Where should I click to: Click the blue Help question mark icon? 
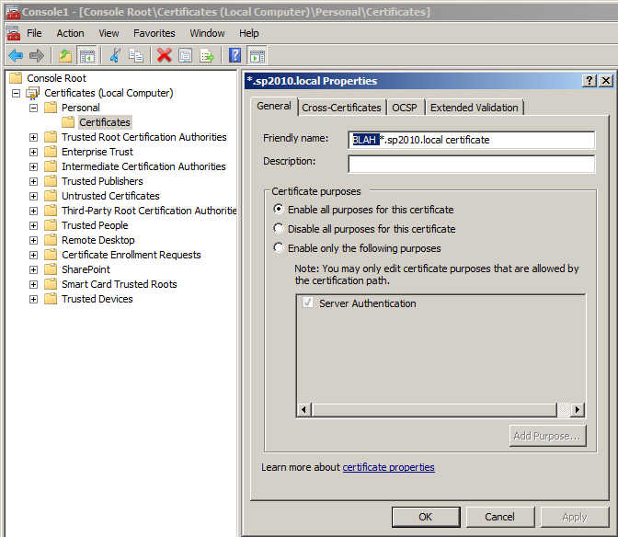[235, 55]
